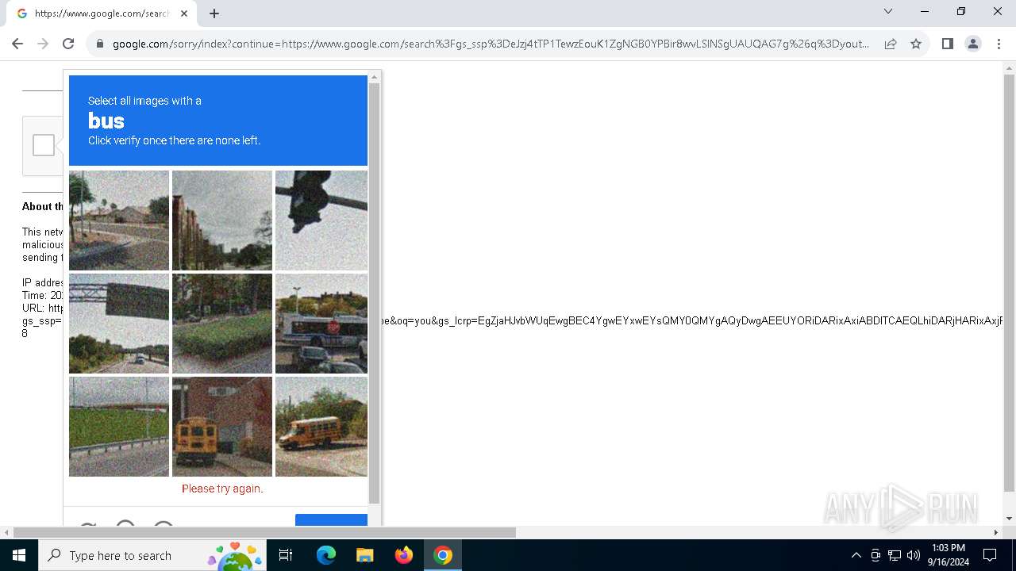Select image tile with grassy field
Image resolution: width=1016 pixels, height=571 pixels.
(x=119, y=427)
